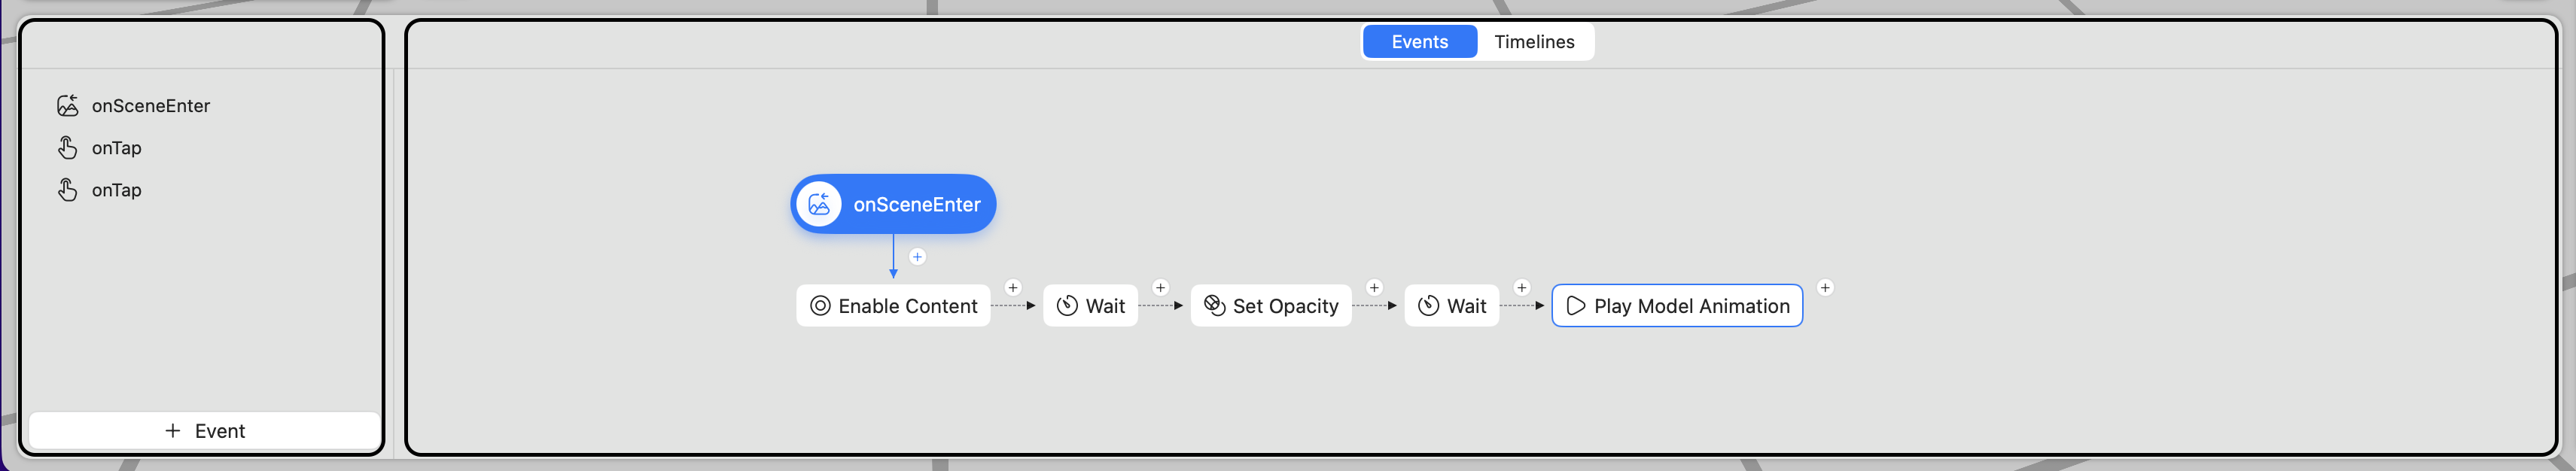Viewport: 2576px width, 471px height.
Task: Click the onSceneEnter trigger node
Action: coord(915,205)
